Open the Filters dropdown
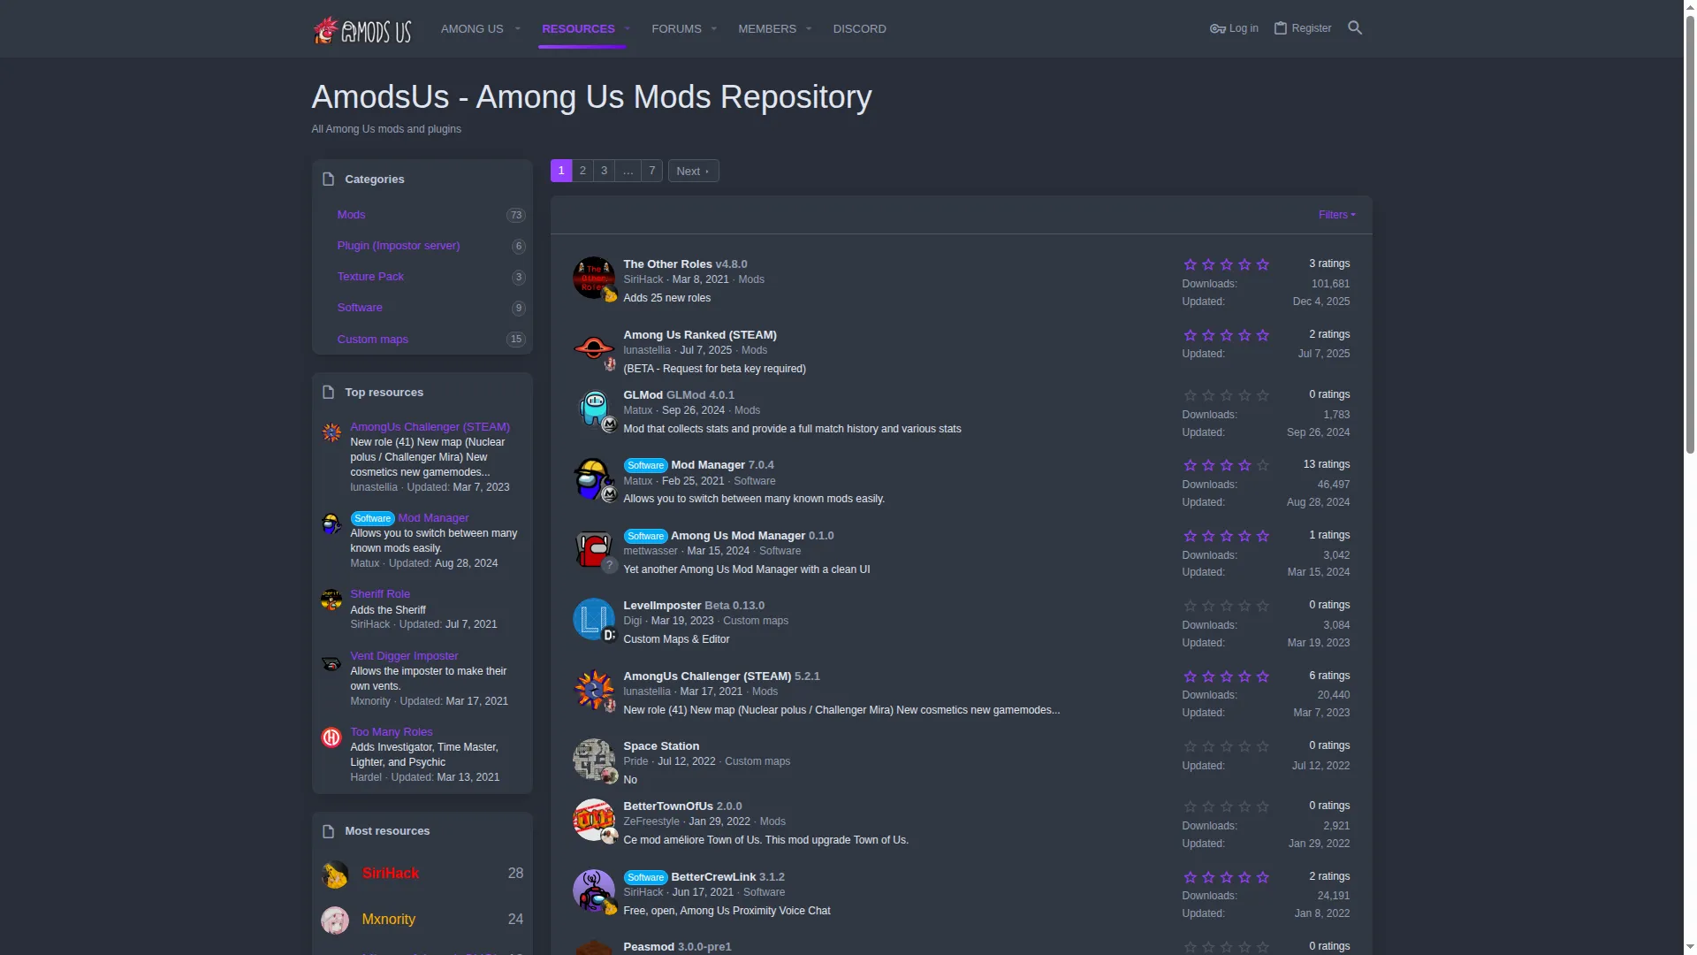 [x=1336, y=215]
